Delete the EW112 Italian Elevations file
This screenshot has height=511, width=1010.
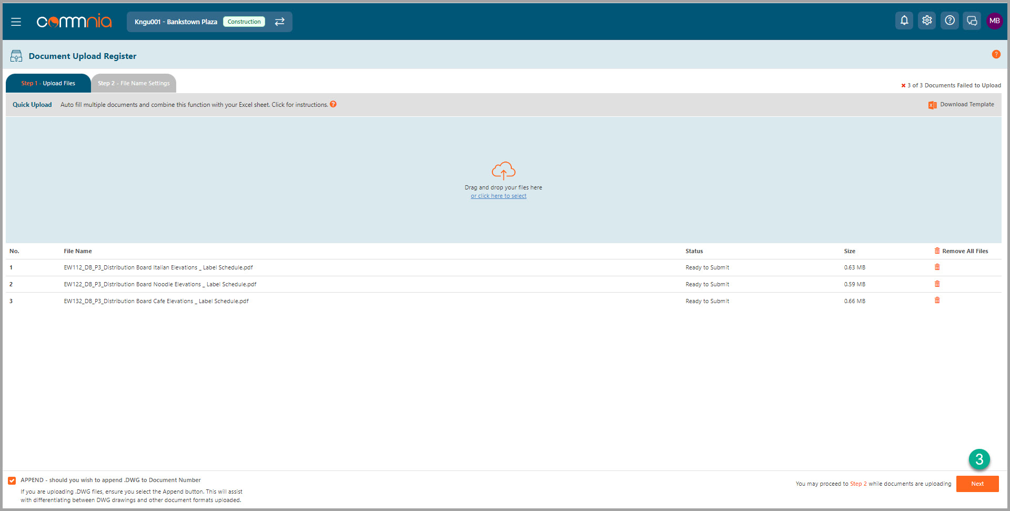(937, 267)
